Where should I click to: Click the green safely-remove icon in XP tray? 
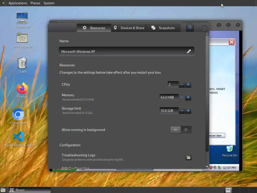click(x=219, y=168)
